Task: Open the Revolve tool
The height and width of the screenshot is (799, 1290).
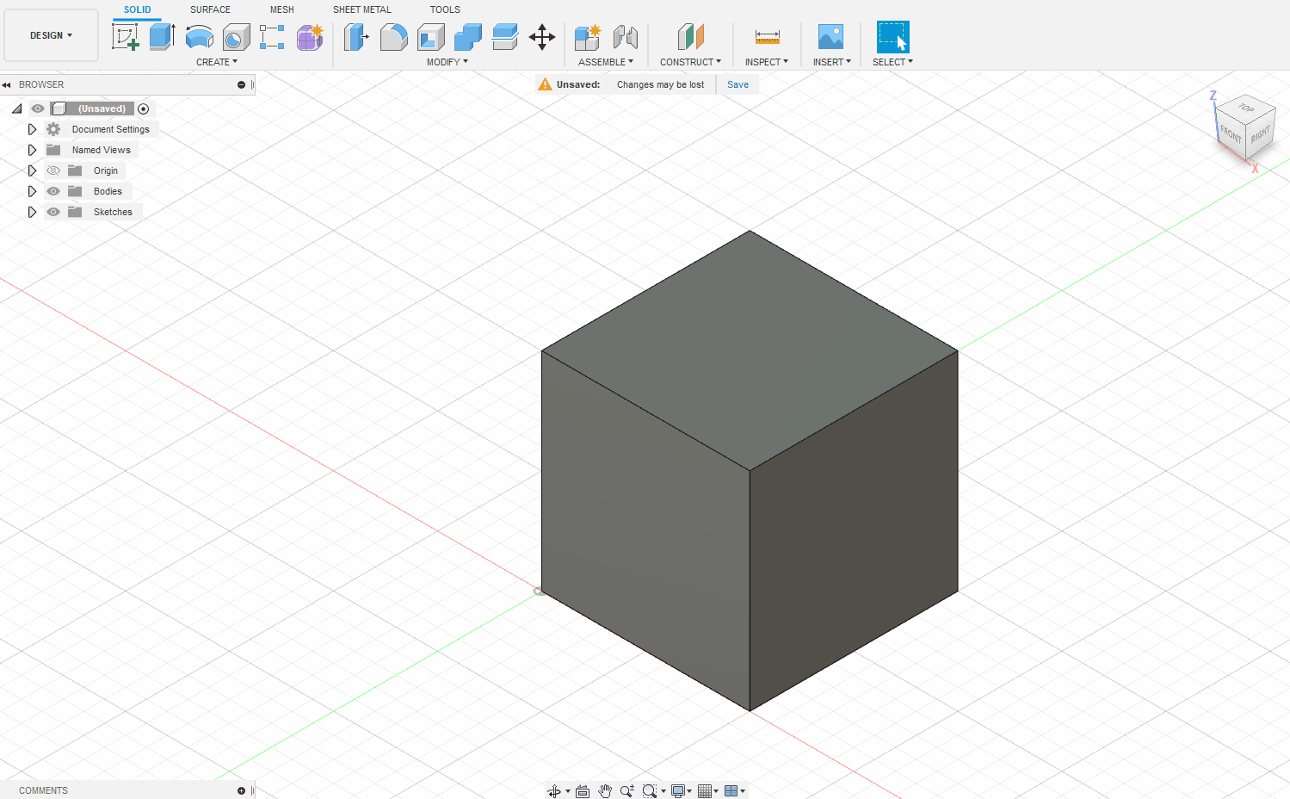Action: [x=199, y=37]
